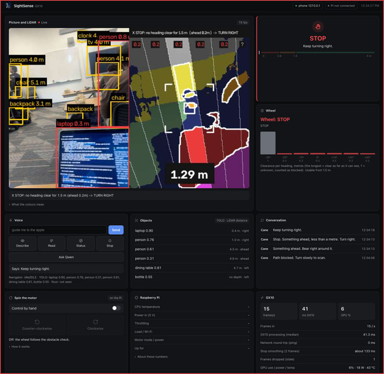
Task: Click the SightSense logo icon
Action: (x=8, y=6)
